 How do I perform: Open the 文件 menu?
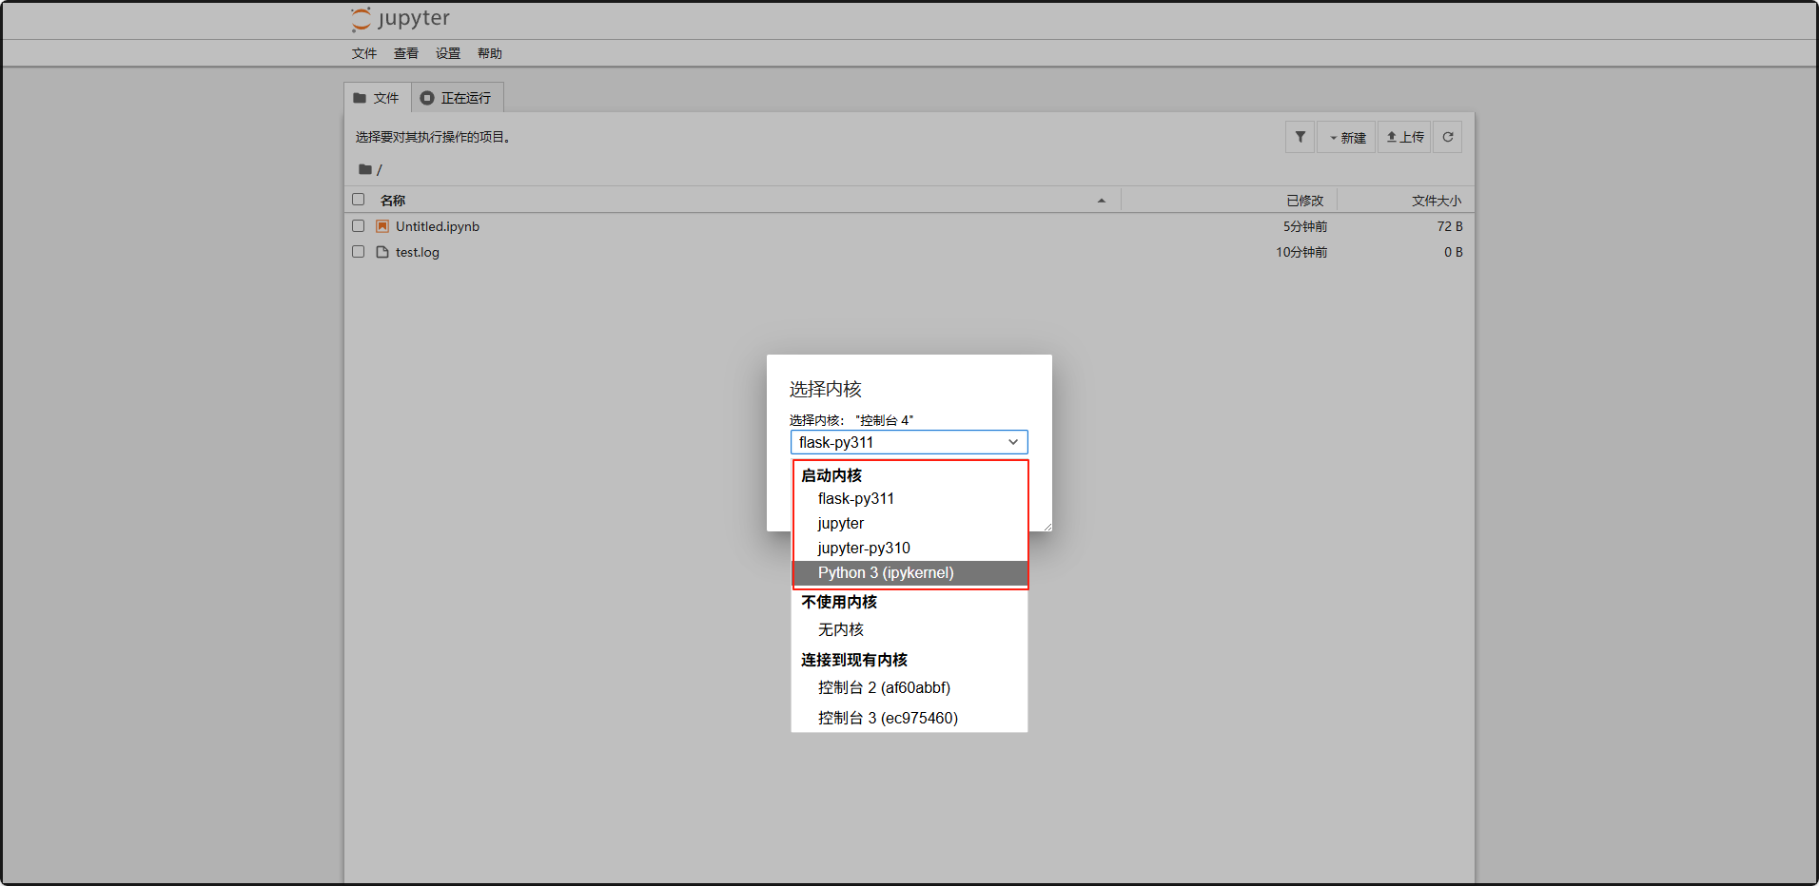pyautogui.click(x=364, y=53)
